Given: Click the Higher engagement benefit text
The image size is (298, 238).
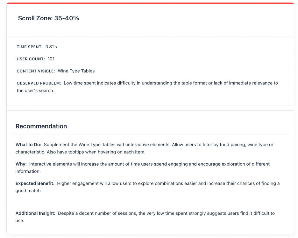Looking at the screenshot, I should (147, 187).
